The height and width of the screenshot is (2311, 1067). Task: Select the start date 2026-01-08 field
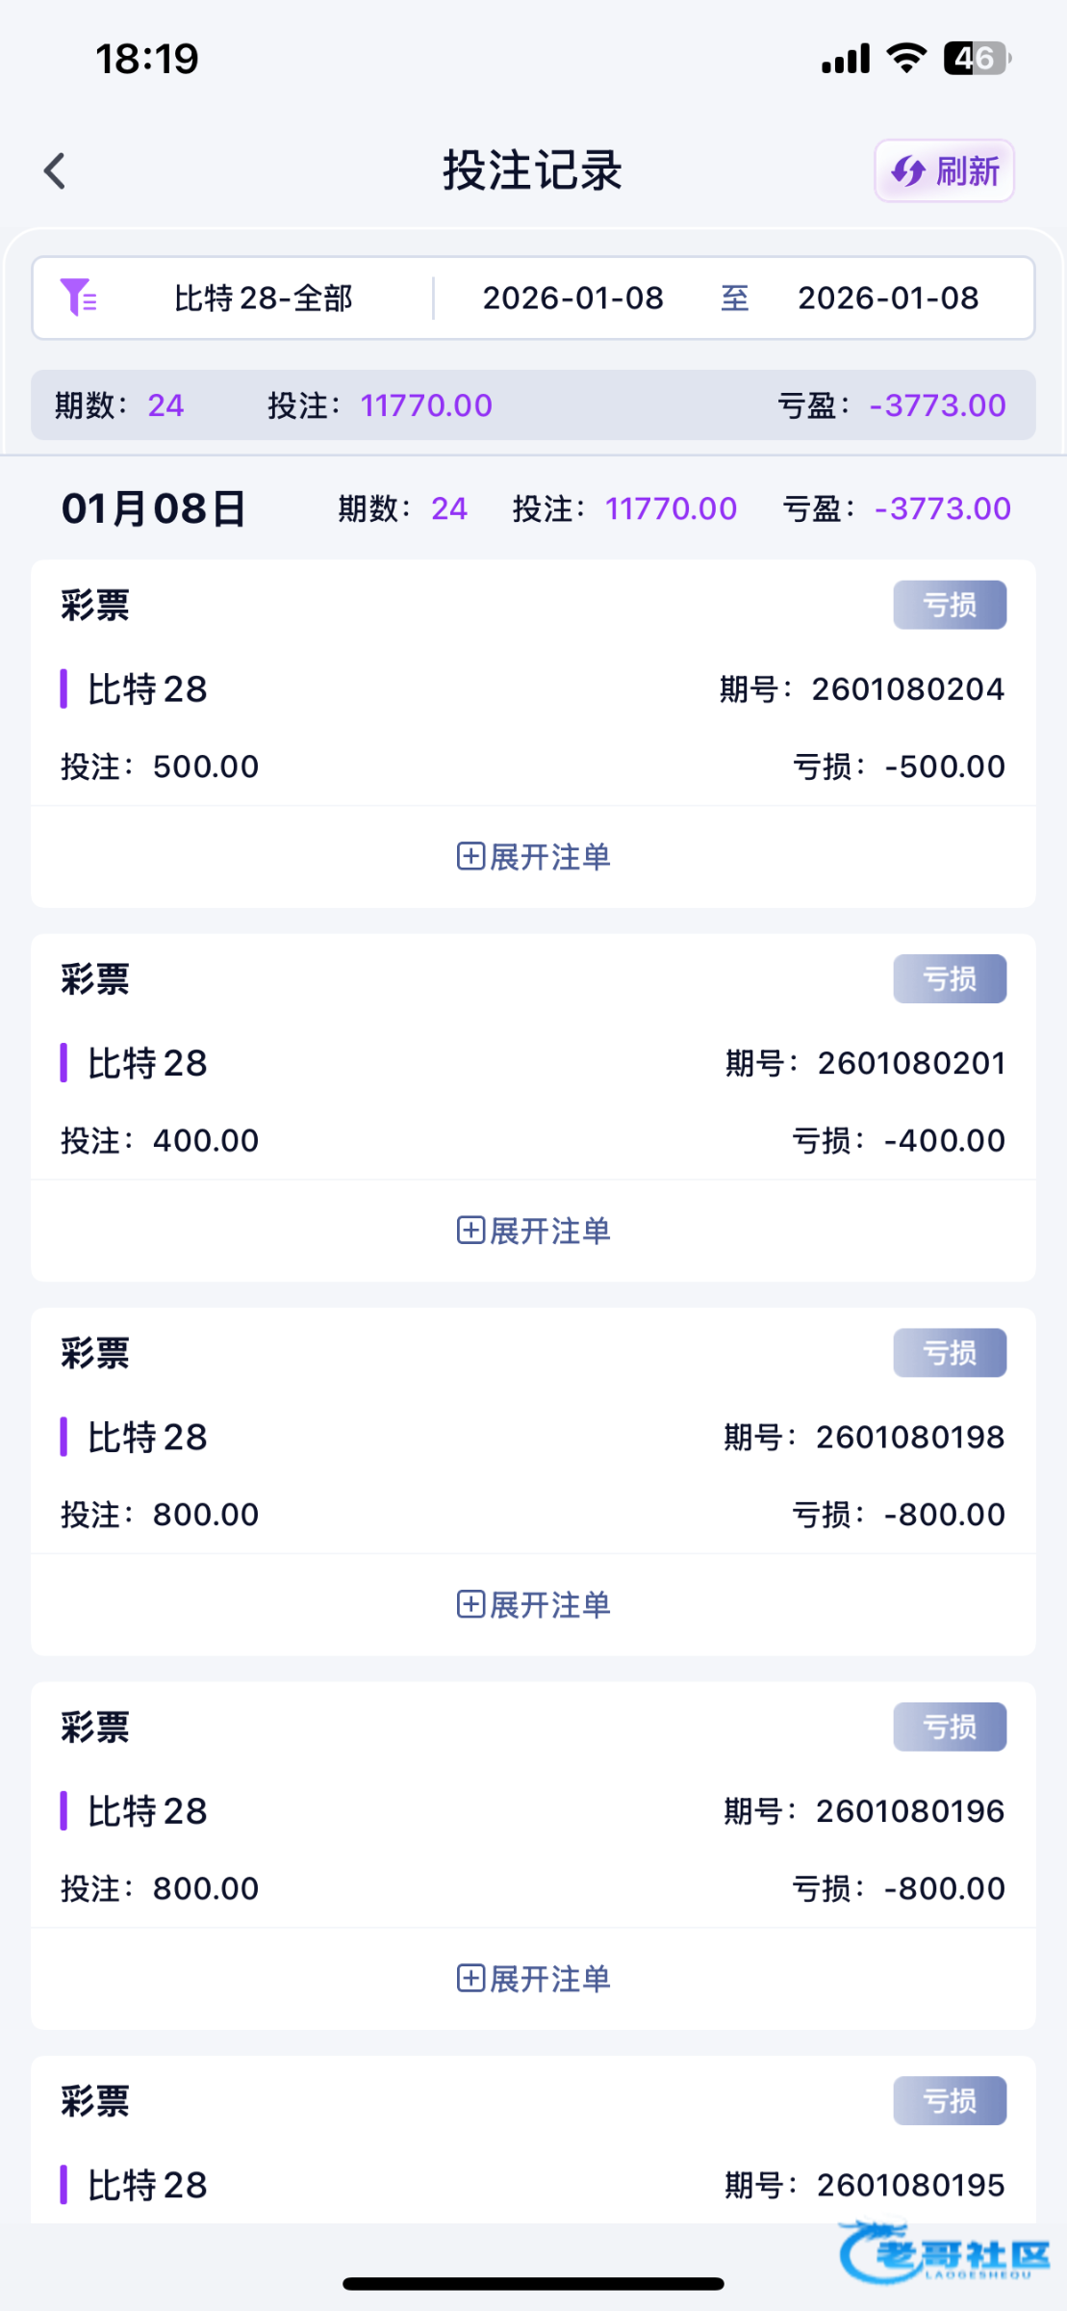tap(572, 299)
